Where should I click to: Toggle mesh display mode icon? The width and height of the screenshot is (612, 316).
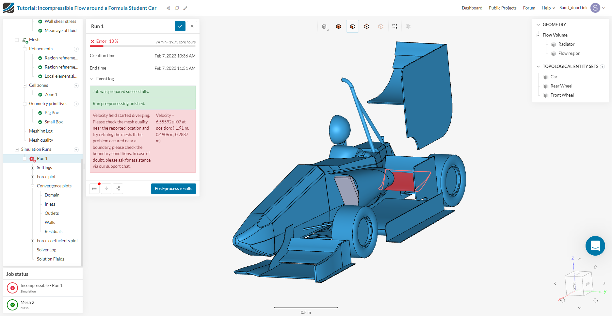pyautogui.click(x=408, y=26)
